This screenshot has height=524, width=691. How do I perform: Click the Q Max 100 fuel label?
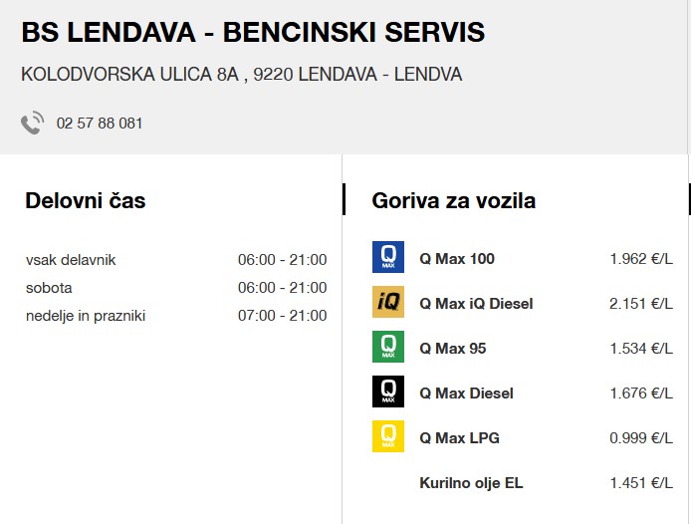pyautogui.click(x=457, y=259)
